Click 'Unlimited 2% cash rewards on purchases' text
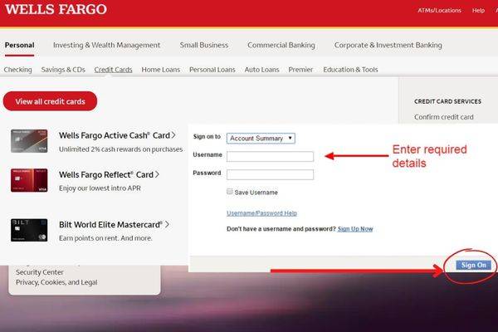 (x=120, y=149)
